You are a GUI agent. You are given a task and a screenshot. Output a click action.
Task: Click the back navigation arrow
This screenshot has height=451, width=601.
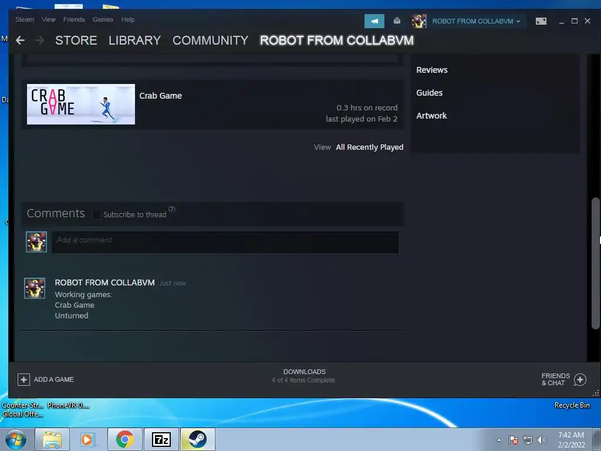(21, 41)
